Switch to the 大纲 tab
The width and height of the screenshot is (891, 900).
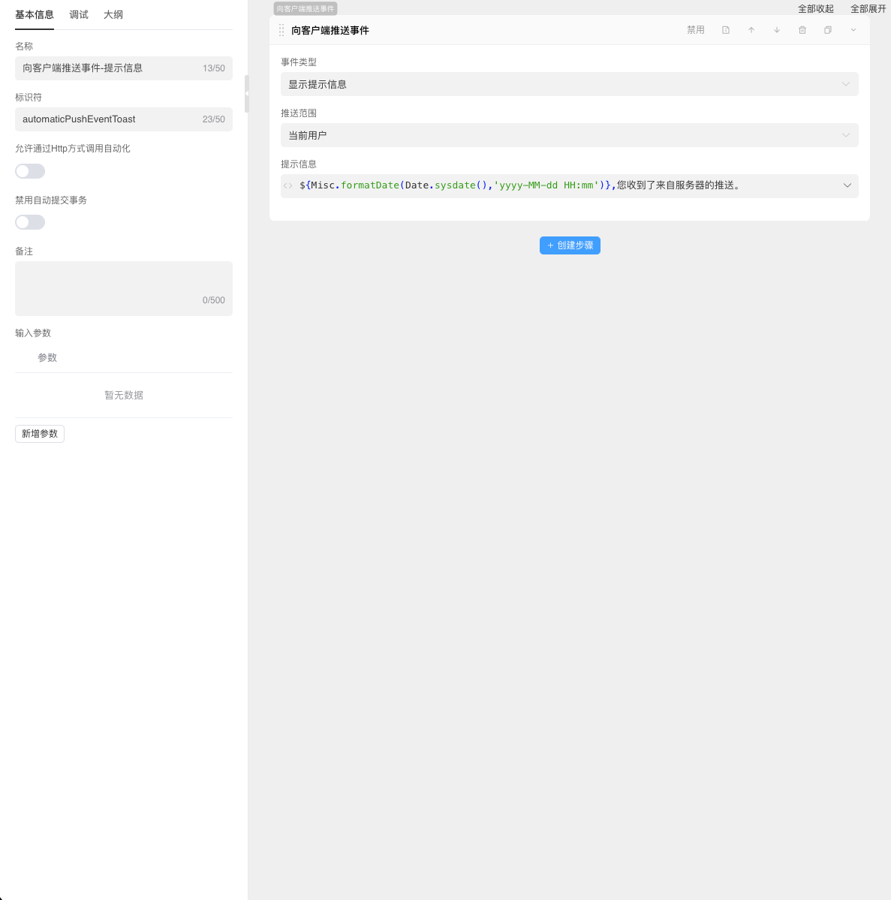(113, 14)
